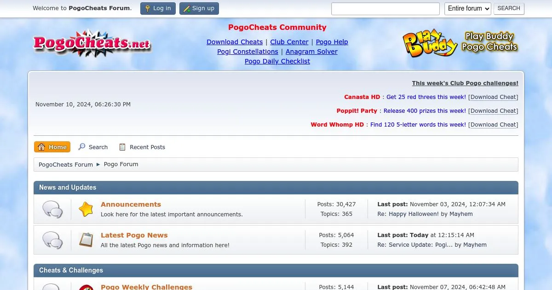The height and width of the screenshot is (290, 552).
Task: Click the Search magnifier icon in menu
Action: click(82, 147)
